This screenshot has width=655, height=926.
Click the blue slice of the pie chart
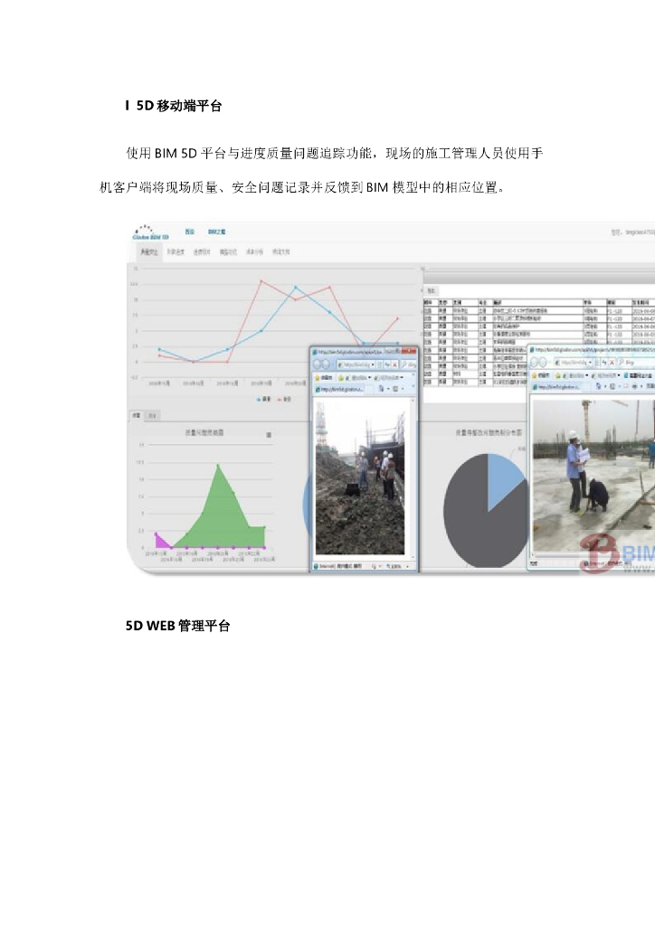click(504, 478)
